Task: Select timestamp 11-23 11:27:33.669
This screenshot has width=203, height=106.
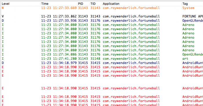Action: [x=59, y=8]
